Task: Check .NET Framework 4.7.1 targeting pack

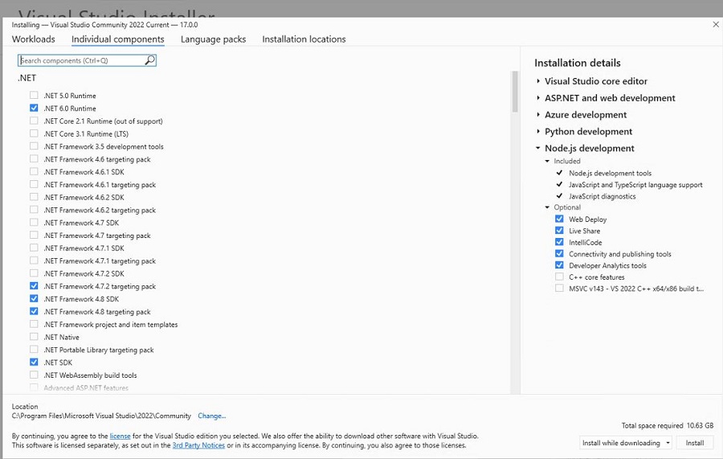Action: point(34,260)
